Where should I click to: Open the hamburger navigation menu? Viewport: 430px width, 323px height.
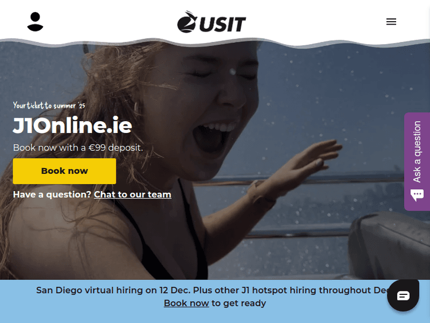point(391,22)
